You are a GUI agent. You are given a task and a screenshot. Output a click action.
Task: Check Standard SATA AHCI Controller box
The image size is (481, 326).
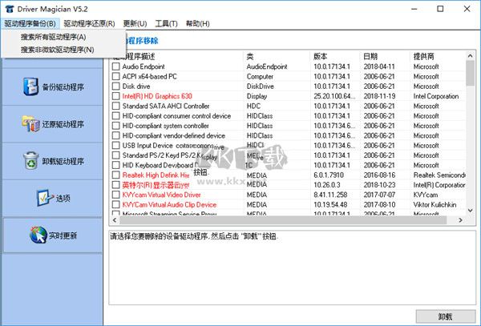point(116,106)
